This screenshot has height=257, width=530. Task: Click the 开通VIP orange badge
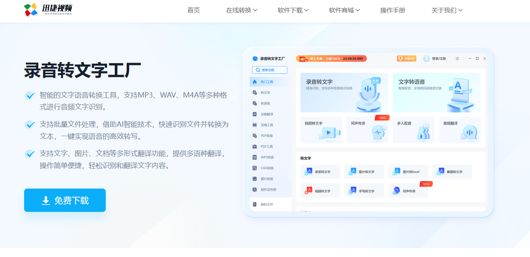point(406,58)
